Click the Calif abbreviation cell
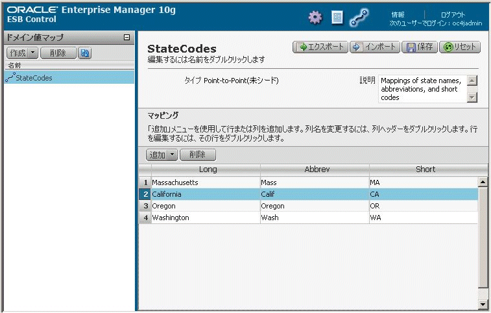Viewport: 491px width, 313px height. pyautogui.click(x=315, y=194)
